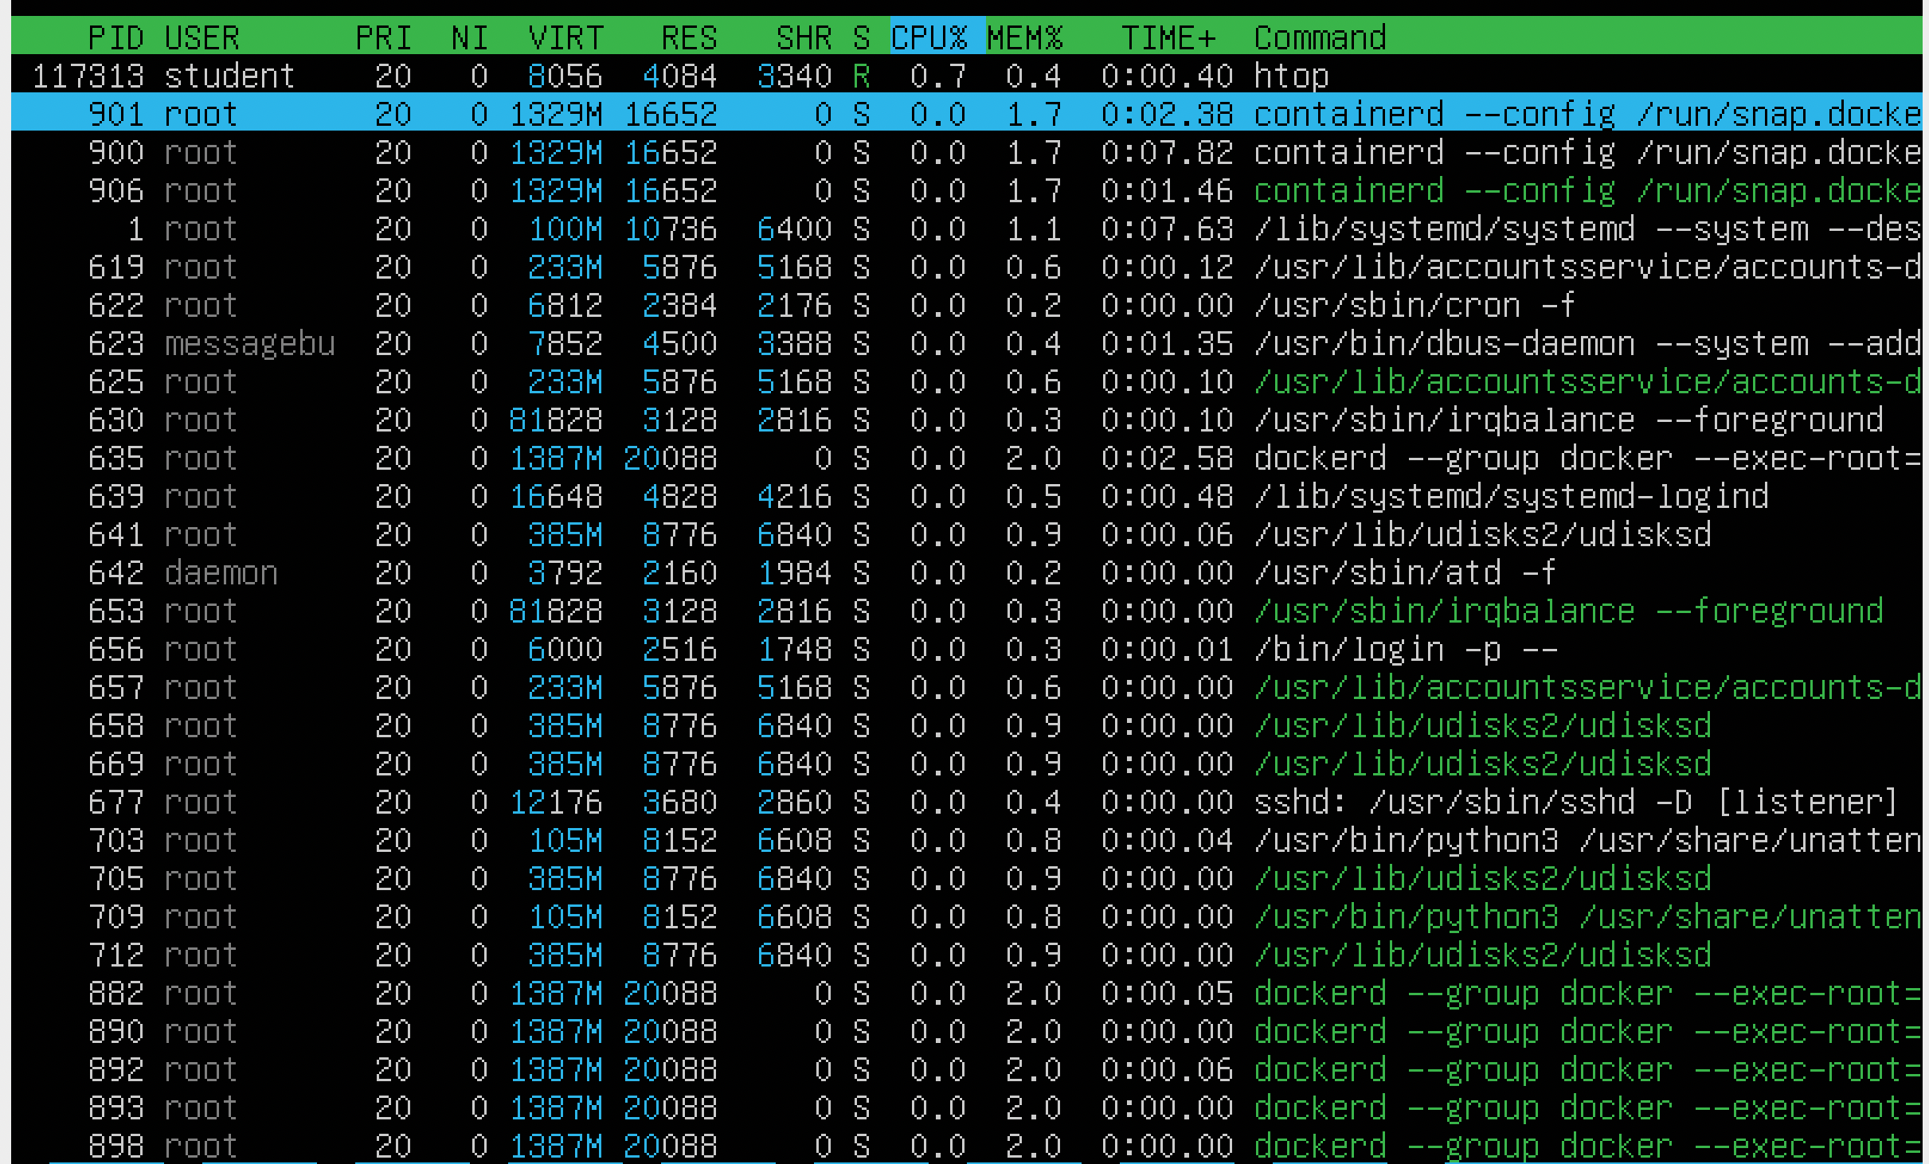Select the dbus-daemon row by messagebu
Viewport: 1929px width, 1164px height.
pyautogui.click(x=967, y=343)
